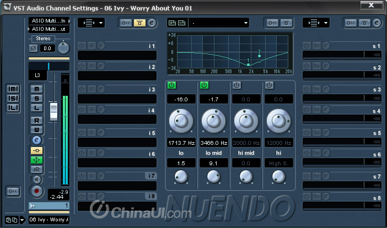Click the store EQ preset icon
Screen dimensions: 387x228
coord(171,23)
